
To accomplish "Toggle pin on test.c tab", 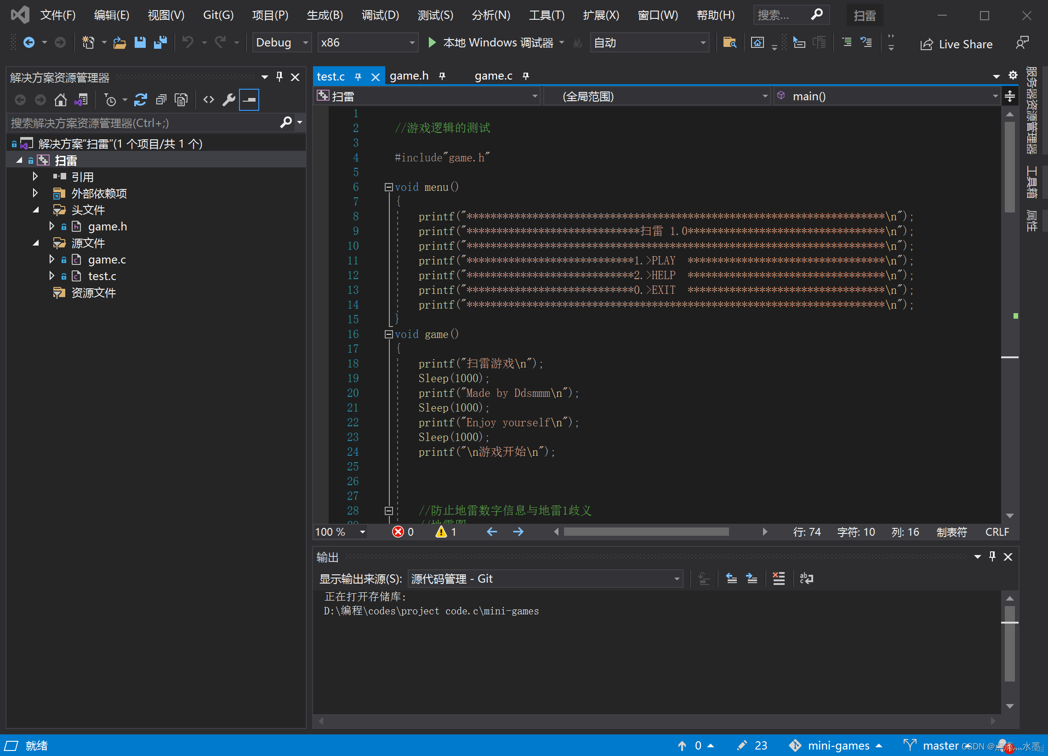I will (x=358, y=77).
